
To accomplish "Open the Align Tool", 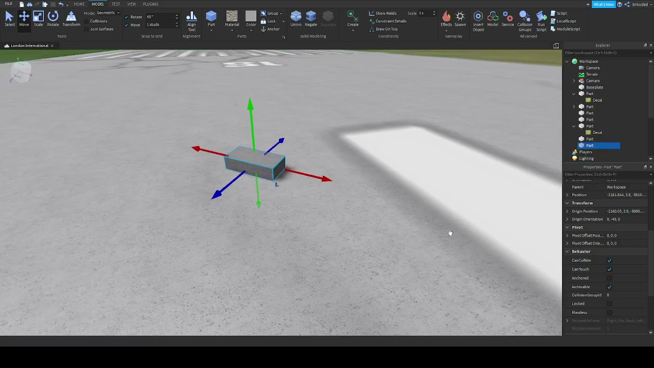I will [x=192, y=21].
